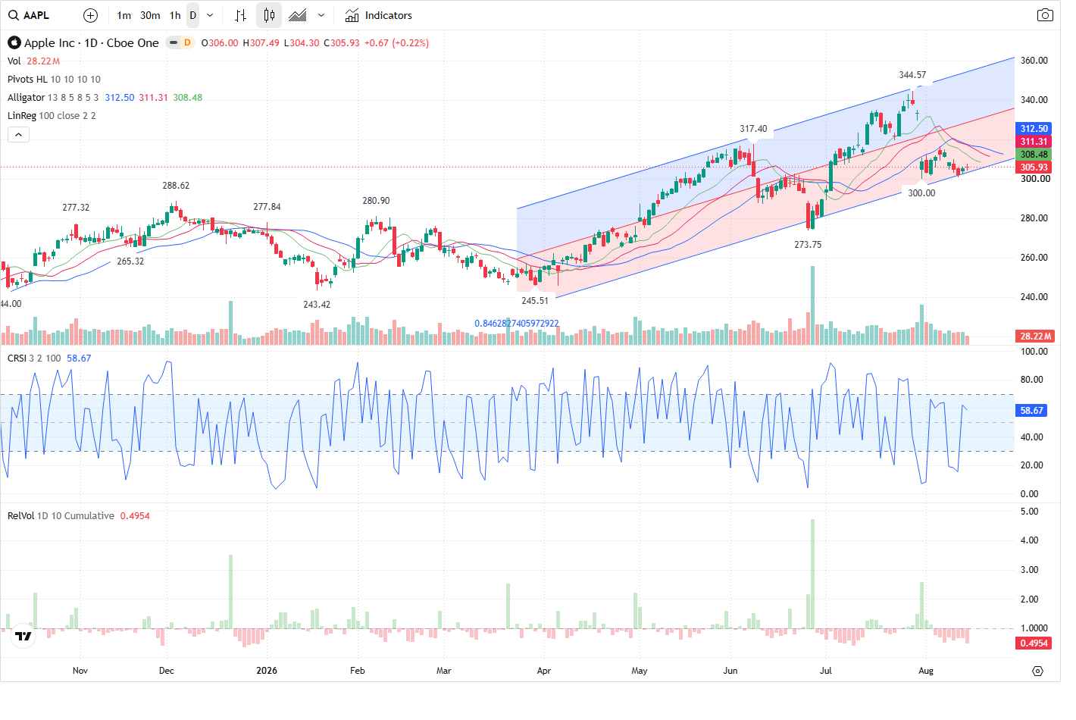Click the compare or add symbol plus icon
This screenshot has height=720, width=1076.
click(90, 15)
